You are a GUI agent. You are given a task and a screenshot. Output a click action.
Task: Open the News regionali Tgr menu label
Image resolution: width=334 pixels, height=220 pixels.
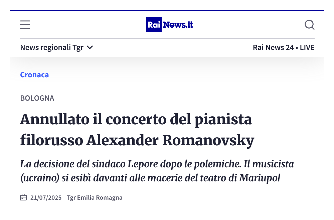click(52, 48)
